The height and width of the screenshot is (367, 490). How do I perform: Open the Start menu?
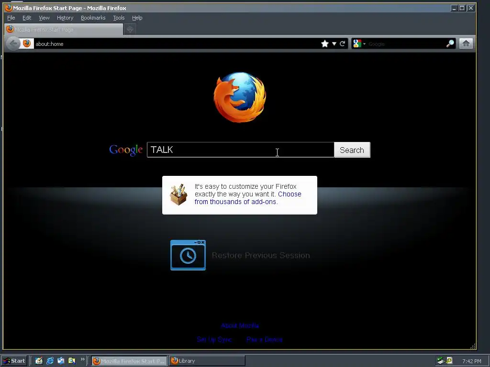coord(14,361)
